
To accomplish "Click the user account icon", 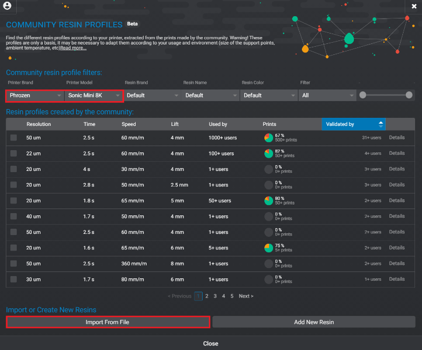I will pos(8,6).
